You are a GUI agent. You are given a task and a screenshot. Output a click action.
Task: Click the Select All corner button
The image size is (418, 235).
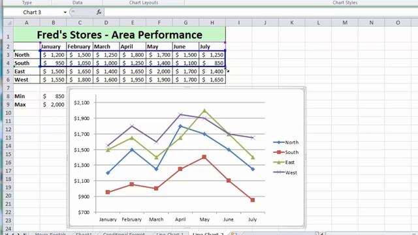(x=8, y=23)
